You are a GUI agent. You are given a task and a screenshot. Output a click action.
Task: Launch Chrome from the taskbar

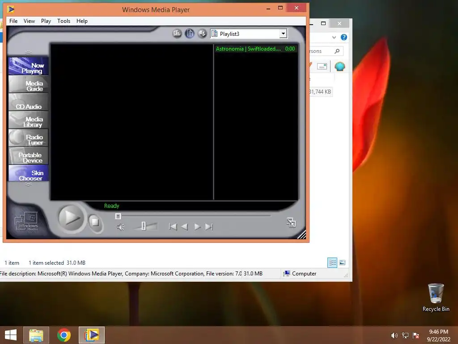click(x=64, y=335)
